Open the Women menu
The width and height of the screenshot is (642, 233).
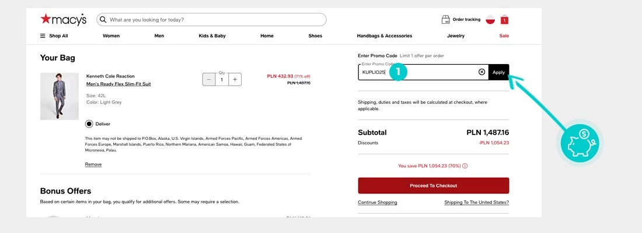coord(111,36)
